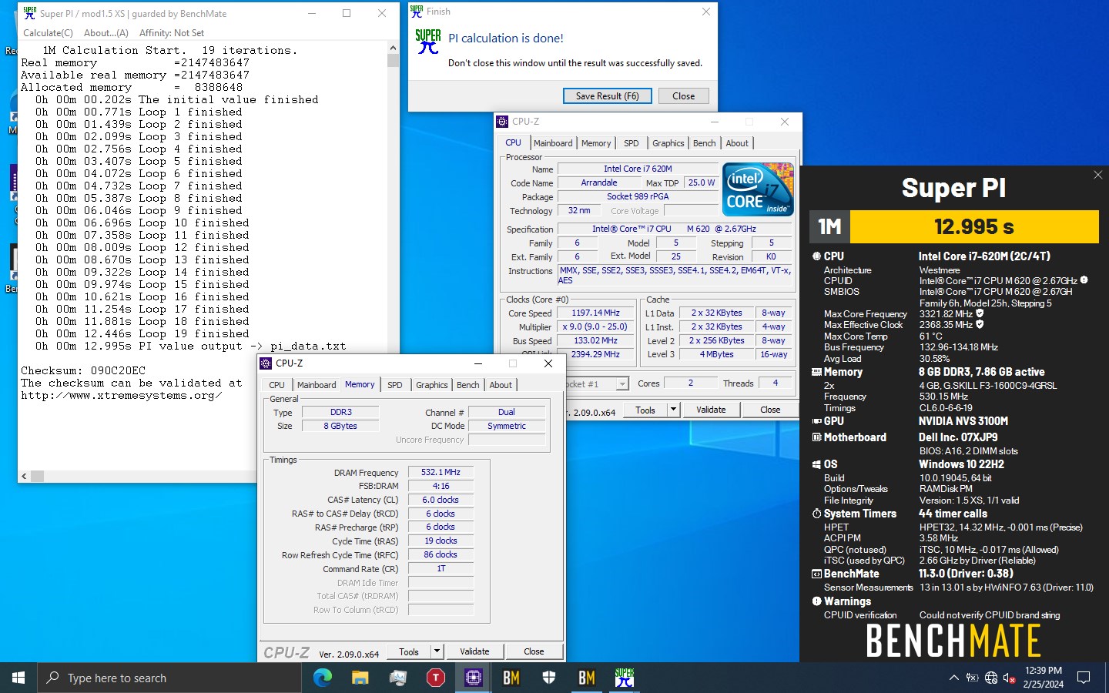The height and width of the screenshot is (693, 1109).
Task: Open the notification center icon
Action: pyautogui.click(x=1084, y=678)
